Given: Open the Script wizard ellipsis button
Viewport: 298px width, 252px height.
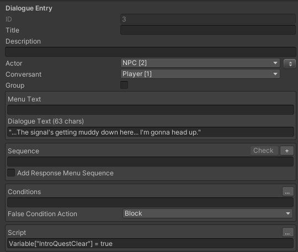Looking at the screenshot, I should coord(288,232).
